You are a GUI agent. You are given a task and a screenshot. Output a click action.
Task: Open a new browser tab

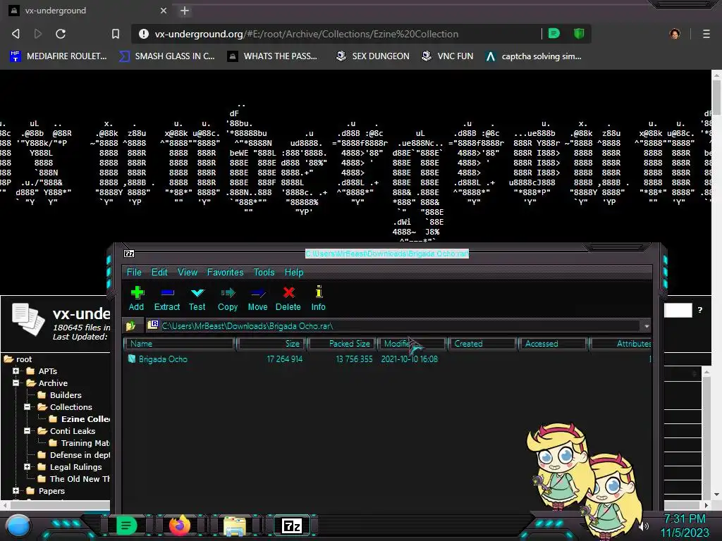click(185, 11)
